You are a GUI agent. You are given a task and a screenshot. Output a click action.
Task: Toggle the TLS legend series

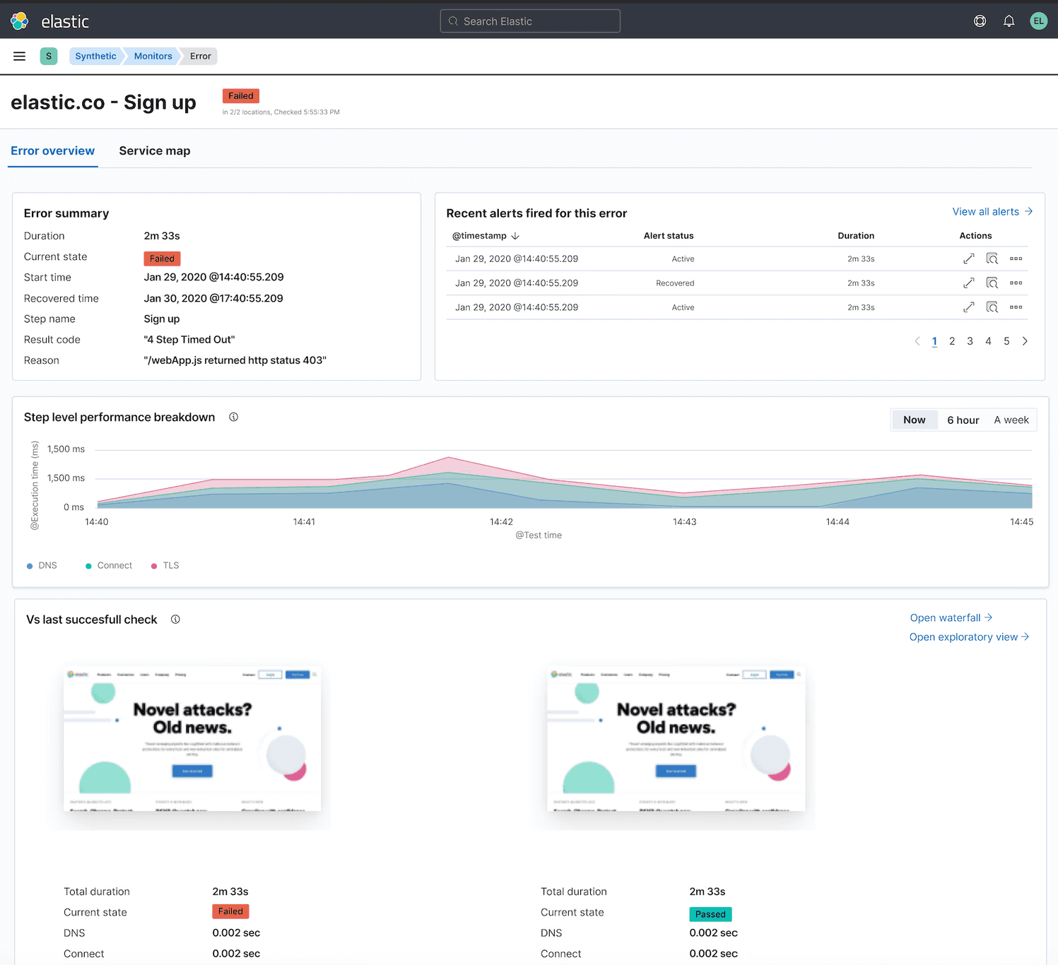coord(165,565)
